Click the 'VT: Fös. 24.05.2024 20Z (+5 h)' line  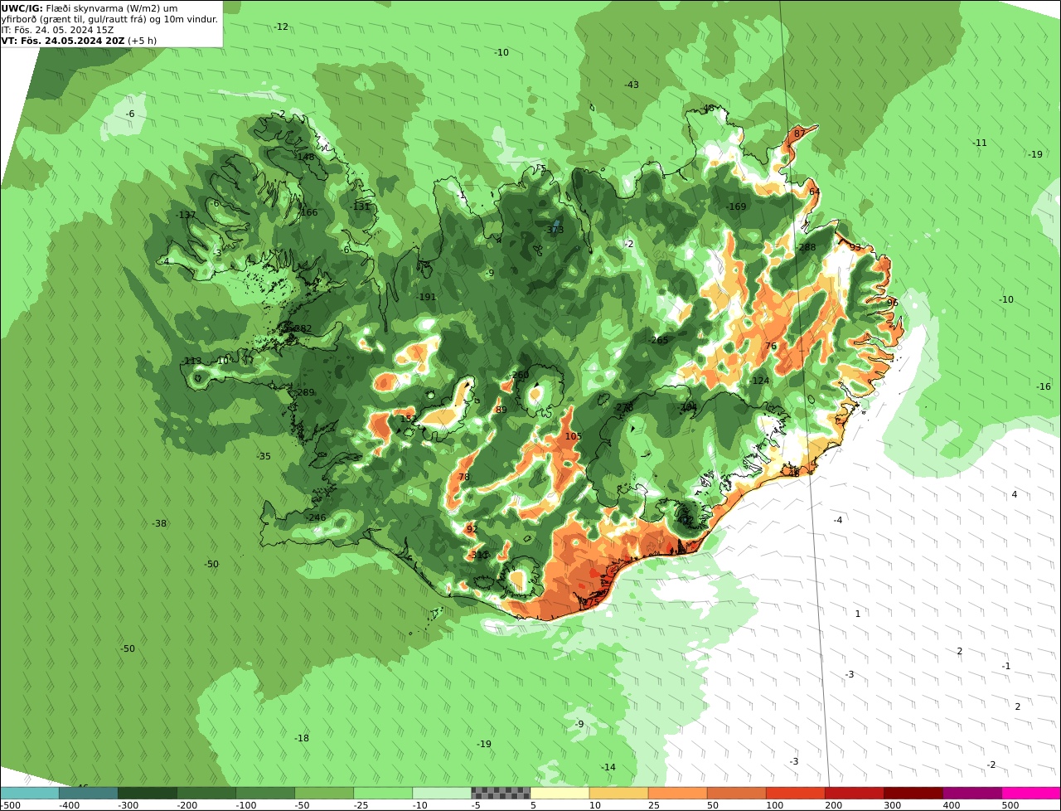pyautogui.click(x=79, y=41)
